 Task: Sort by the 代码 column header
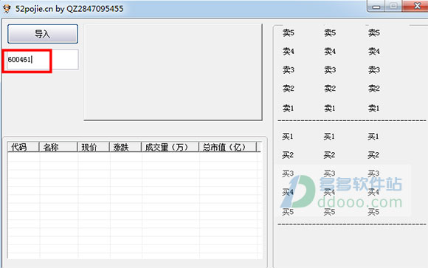click(23, 147)
